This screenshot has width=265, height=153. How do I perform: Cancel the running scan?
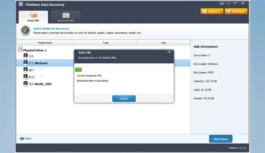(124, 98)
